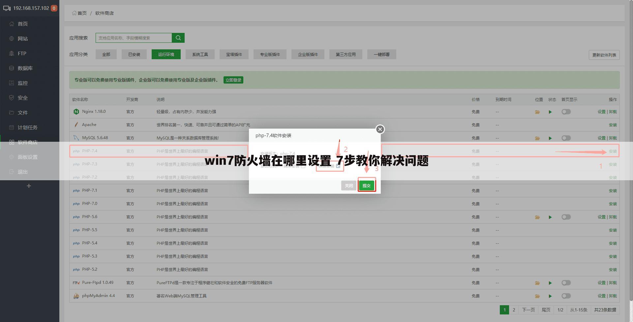Select the 运行环境 category tab
Screen dimensions: 633x322
[166, 54]
